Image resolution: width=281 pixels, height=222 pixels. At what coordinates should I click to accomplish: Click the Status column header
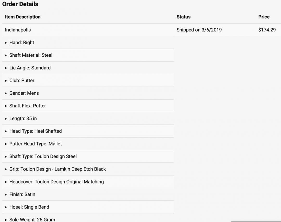pyautogui.click(x=183, y=17)
